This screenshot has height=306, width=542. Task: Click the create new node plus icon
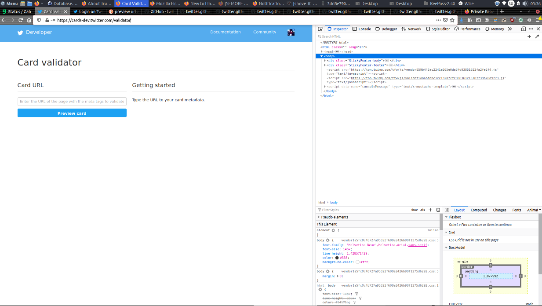[x=529, y=36]
